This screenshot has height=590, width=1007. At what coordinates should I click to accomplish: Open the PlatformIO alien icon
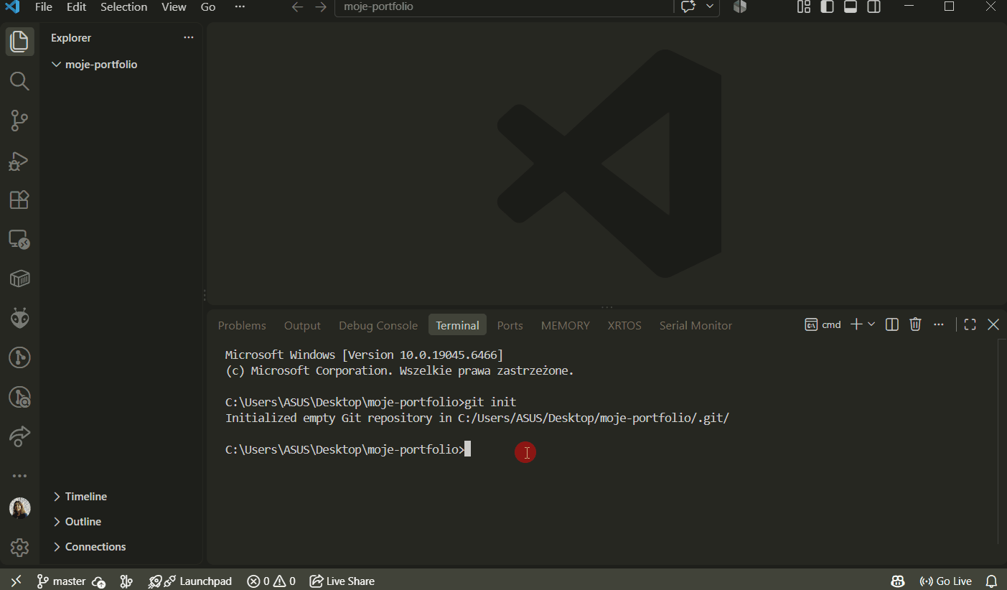coord(19,318)
